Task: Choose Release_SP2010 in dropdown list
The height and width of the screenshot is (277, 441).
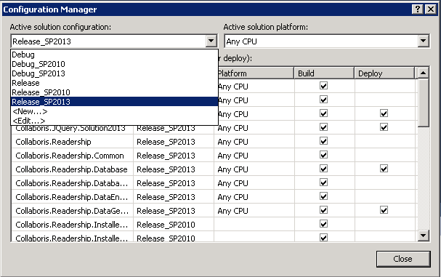Action: [114, 92]
